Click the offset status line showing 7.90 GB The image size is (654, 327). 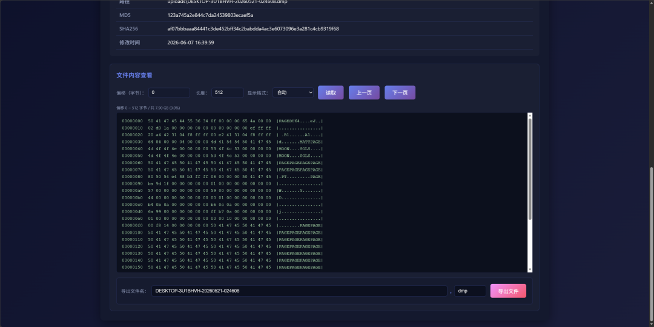[x=148, y=108]
